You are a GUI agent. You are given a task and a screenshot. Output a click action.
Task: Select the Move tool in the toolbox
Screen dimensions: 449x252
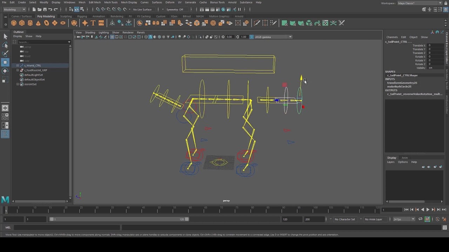(x=5, y=62)
